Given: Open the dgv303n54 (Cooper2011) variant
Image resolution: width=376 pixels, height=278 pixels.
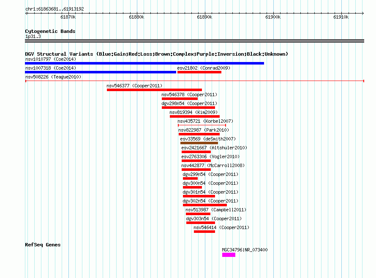Looking at the screenshot, I should [x=214, y=219].
